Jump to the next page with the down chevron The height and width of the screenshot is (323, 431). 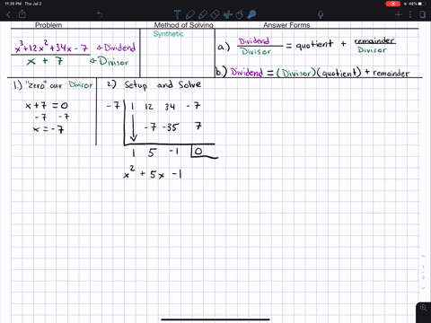pos(423,288)
